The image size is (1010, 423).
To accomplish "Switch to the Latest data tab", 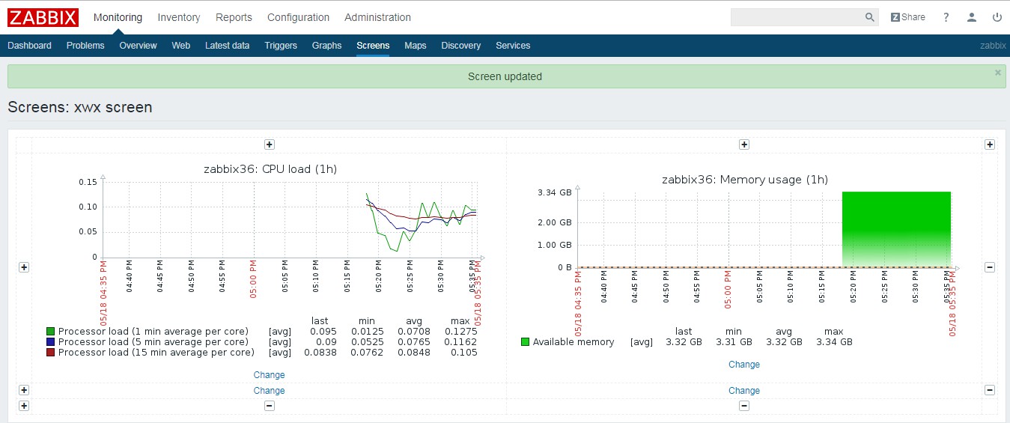I will pyautogui.click(x=227, y=46).
